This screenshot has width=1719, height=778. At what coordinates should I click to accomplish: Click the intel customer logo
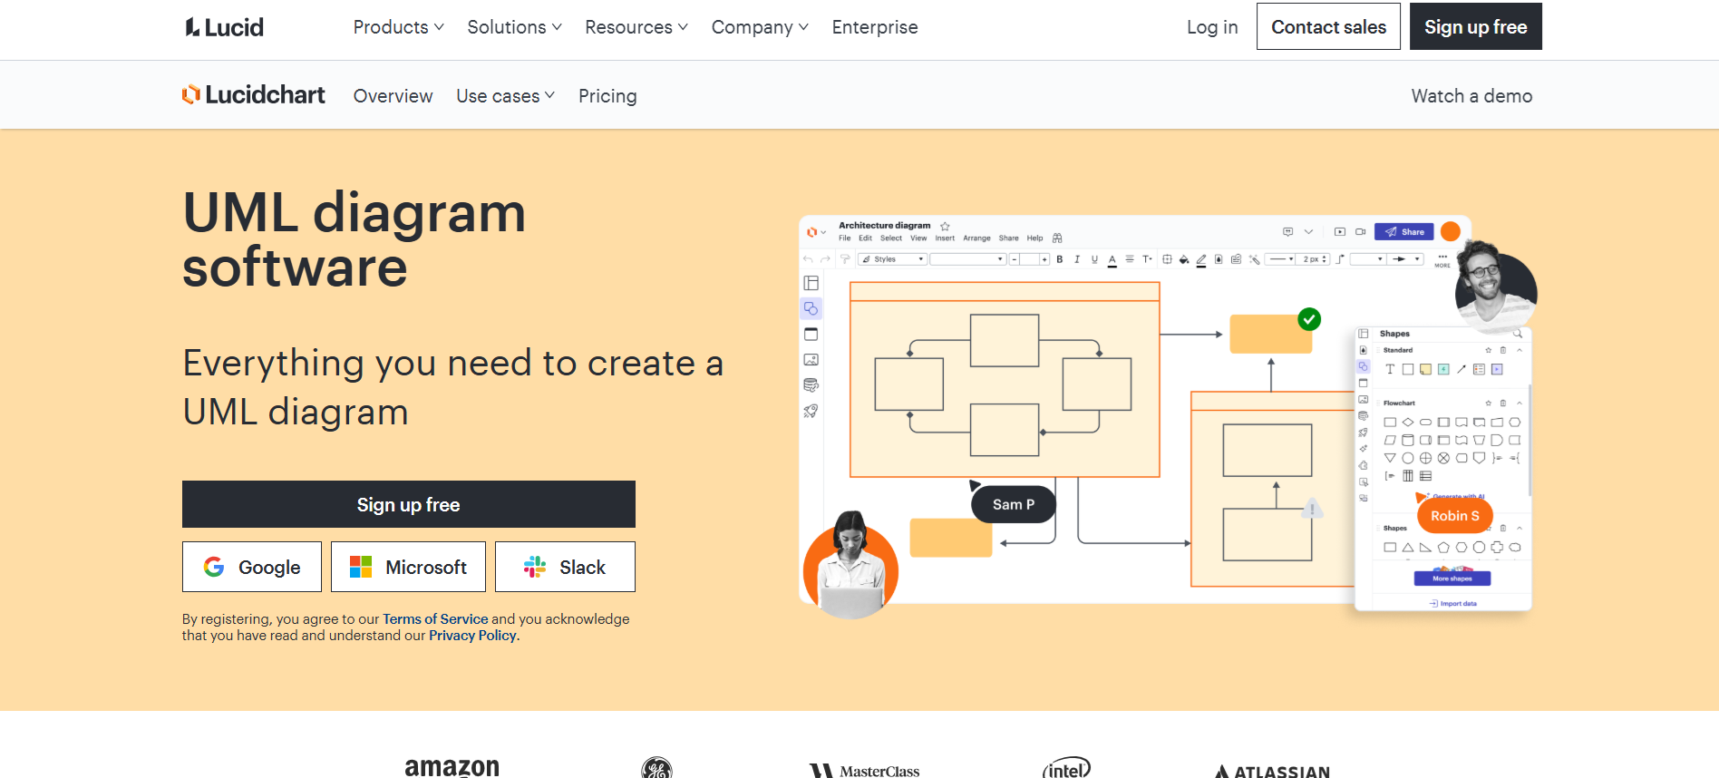[1066, 767]
